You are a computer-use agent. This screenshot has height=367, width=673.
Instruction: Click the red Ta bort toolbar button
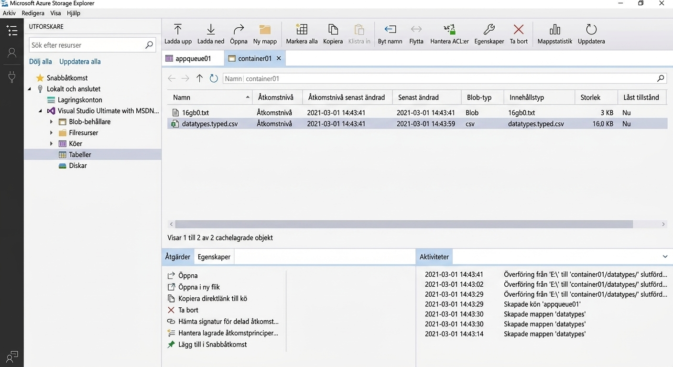pos(519,34)
